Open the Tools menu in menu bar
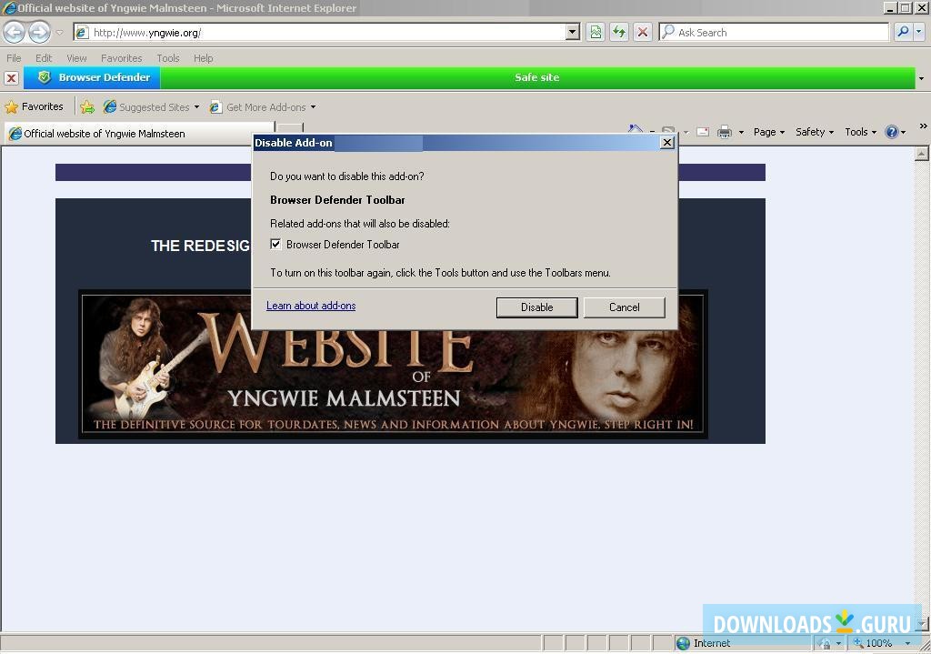Screen dimensions: 931x654 pos(168,58)
